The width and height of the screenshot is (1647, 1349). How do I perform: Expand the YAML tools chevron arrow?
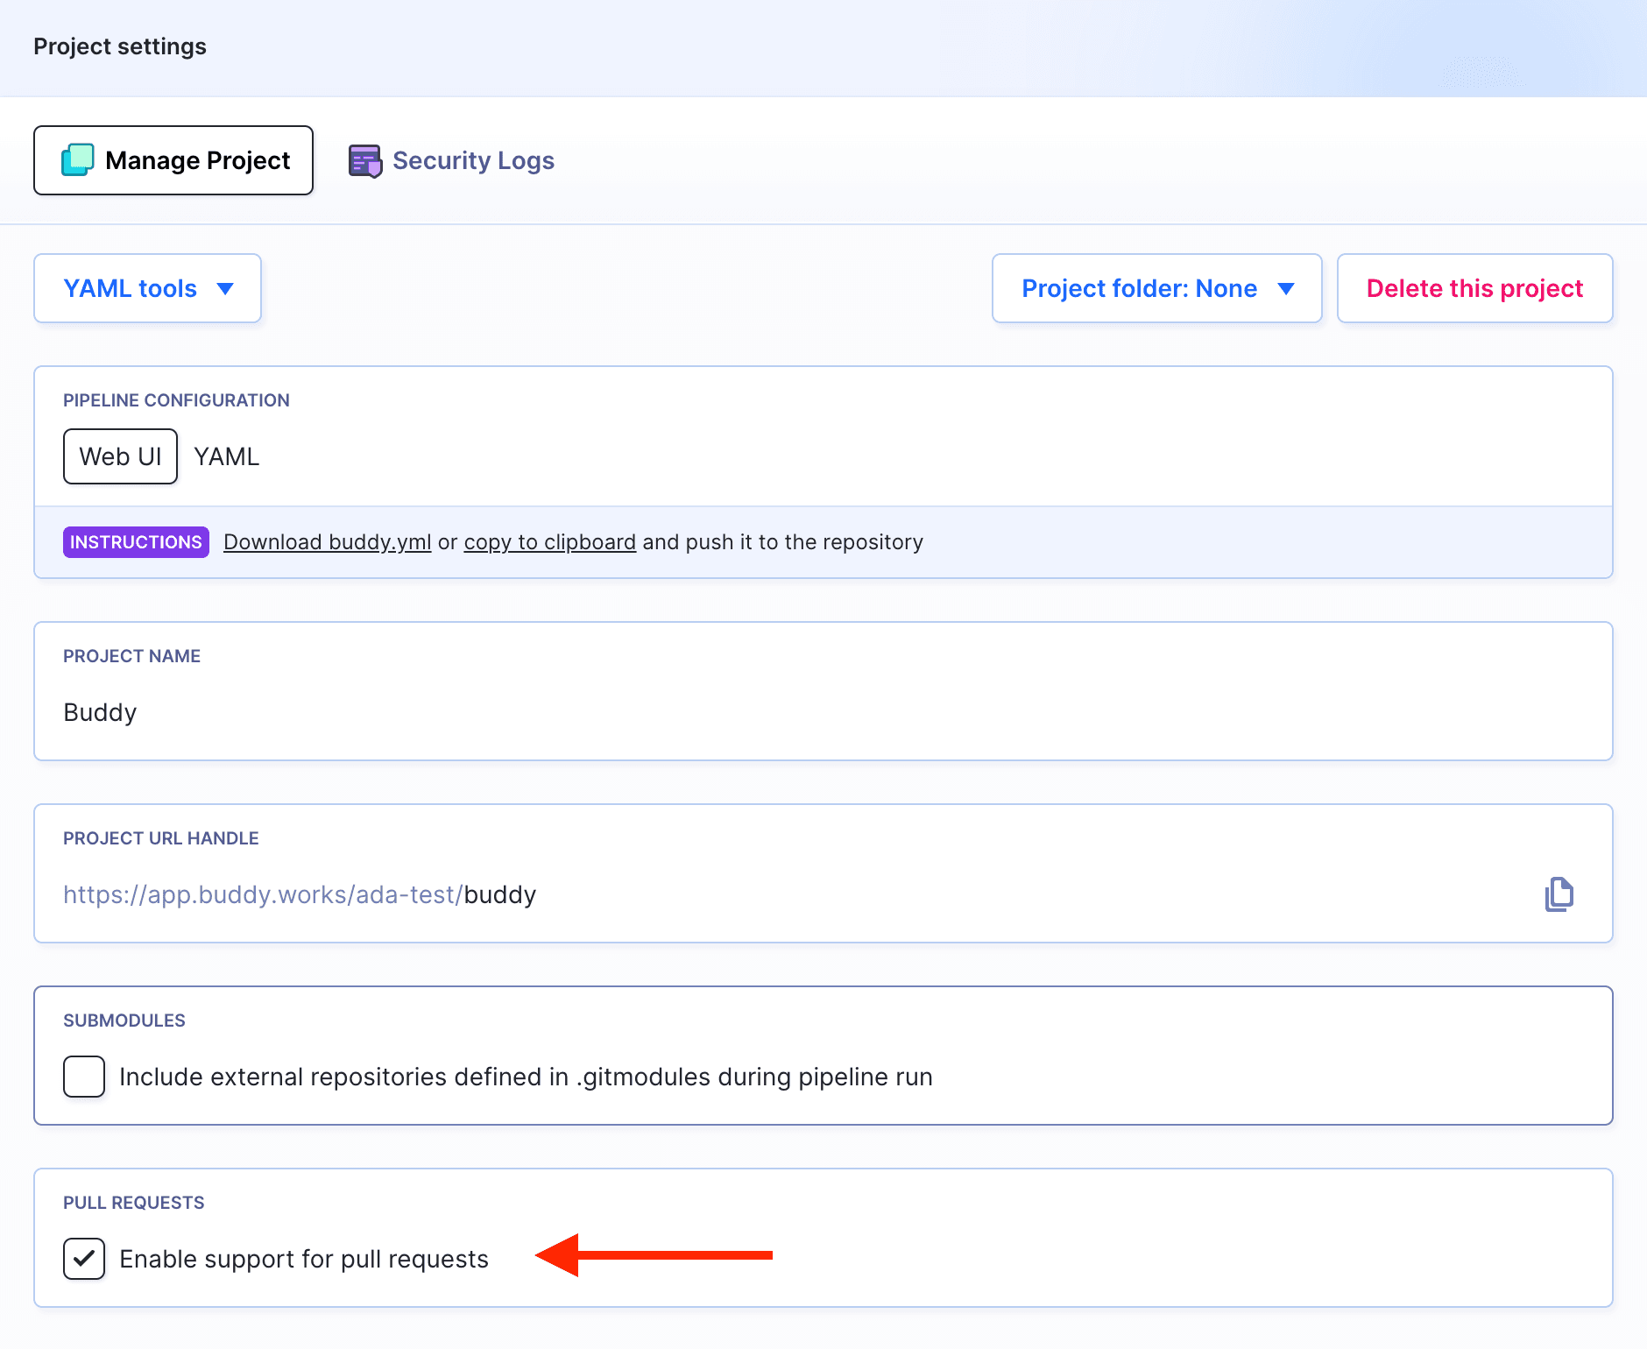pyautogui.click(x=225, y=288)
